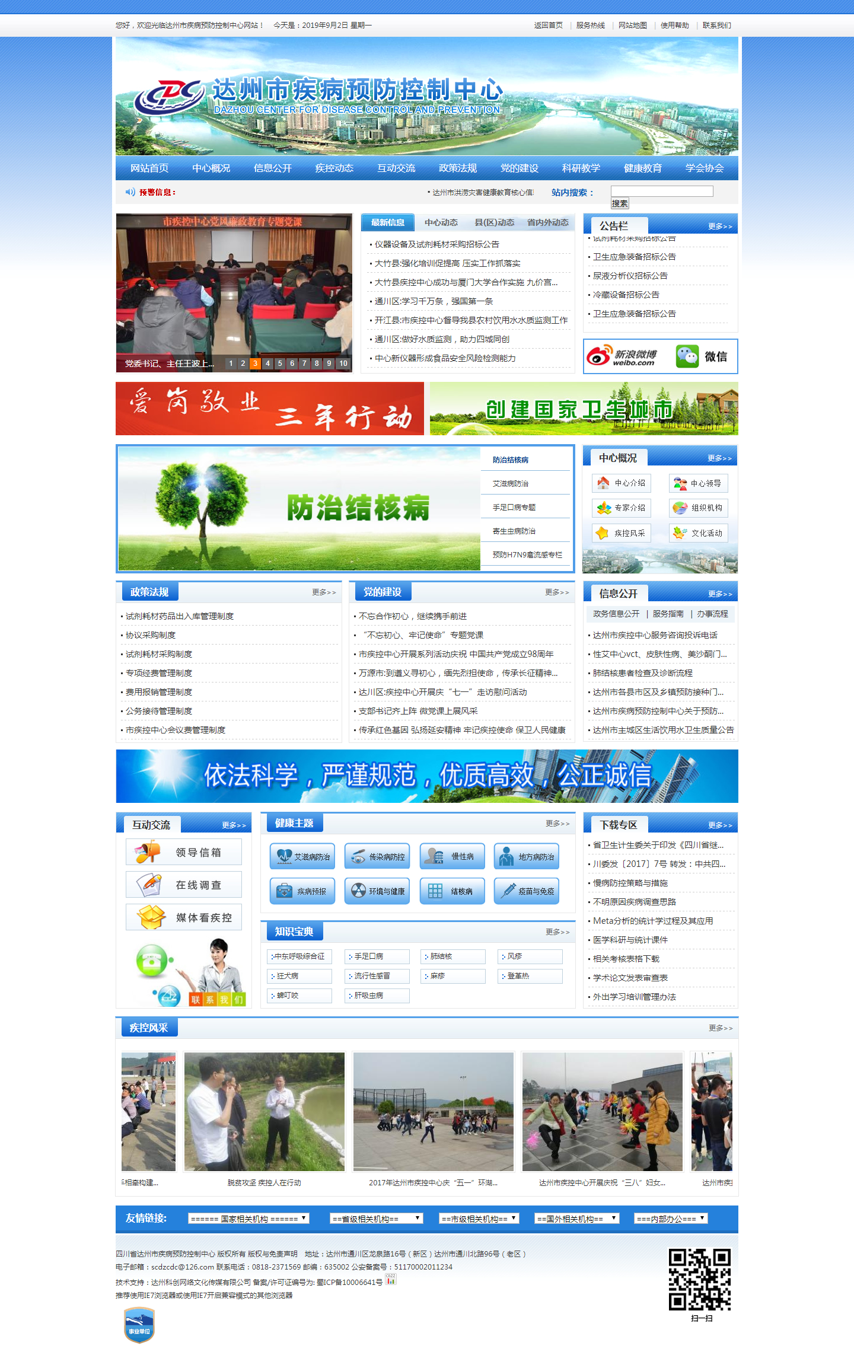Open the 在线调查 survey icon button
Image resolution: width=854 pixels, height=1349 pixels.
click(184, 885)
